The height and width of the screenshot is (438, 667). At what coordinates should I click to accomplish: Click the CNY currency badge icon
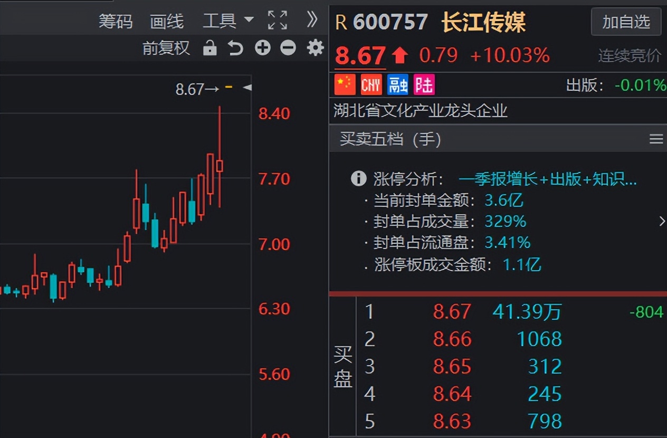coord(371,84)
